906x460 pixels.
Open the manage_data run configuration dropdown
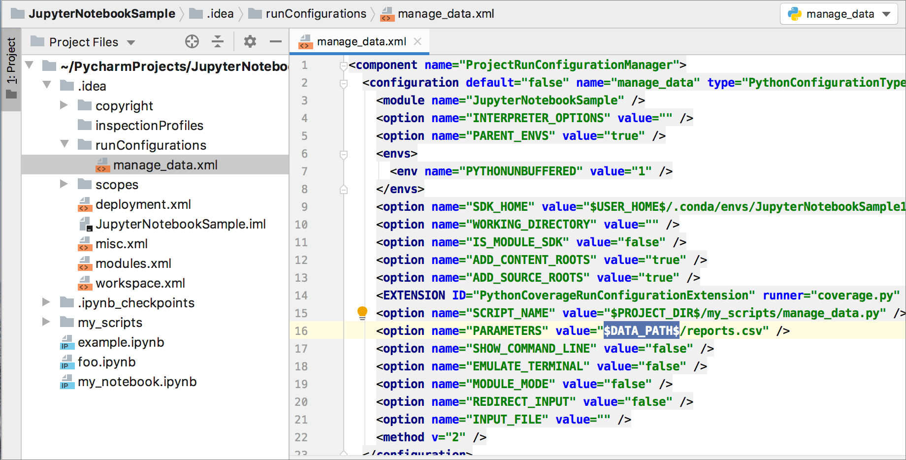pyautogui.click(x=886, y=14)
